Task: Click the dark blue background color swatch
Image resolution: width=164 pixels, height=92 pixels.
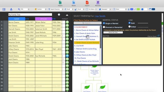Action: coord(153,9)
